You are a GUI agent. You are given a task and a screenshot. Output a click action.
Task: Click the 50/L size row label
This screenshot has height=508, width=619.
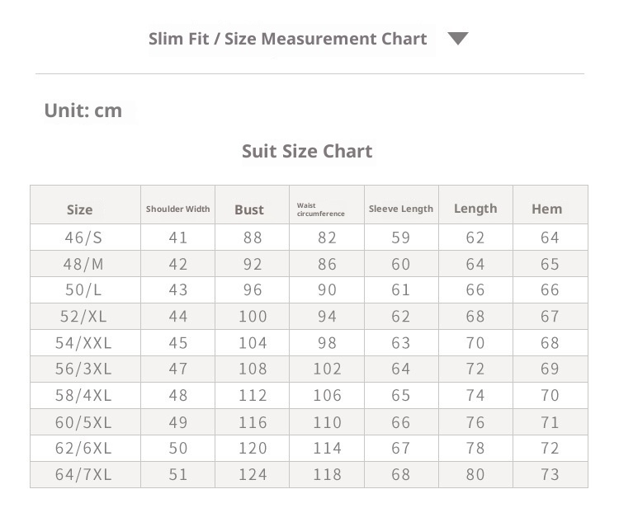point(84,290)
